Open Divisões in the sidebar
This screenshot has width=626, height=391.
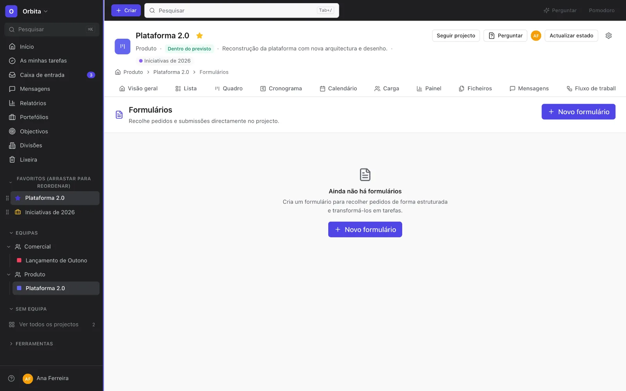coord(52,145)
